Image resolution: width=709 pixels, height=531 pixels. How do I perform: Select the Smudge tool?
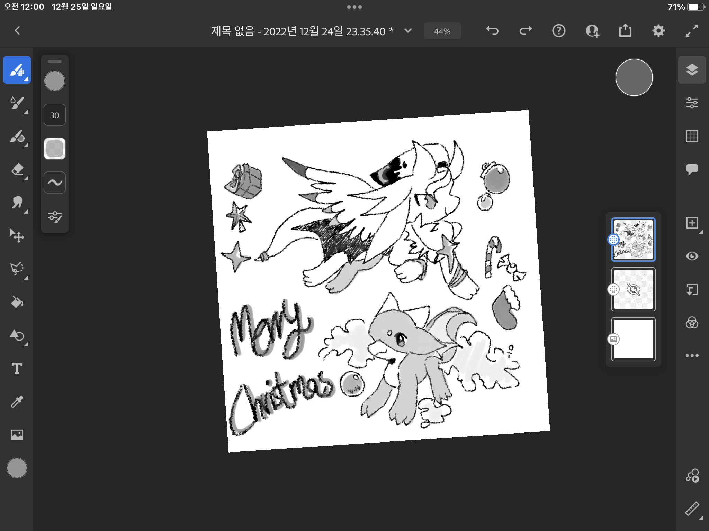tap(17, 203)
